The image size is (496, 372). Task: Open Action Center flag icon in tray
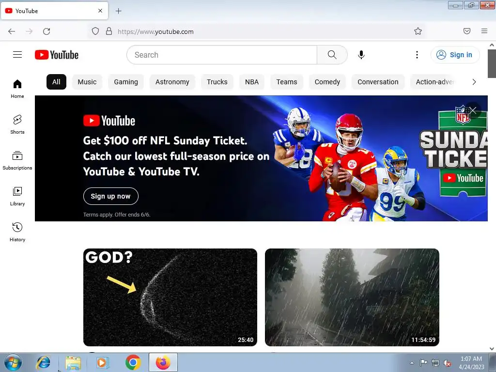point(423,362)
